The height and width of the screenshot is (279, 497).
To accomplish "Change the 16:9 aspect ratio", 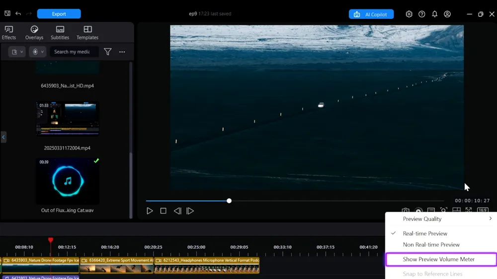I will pyautogui.click(x=483, y=210).
